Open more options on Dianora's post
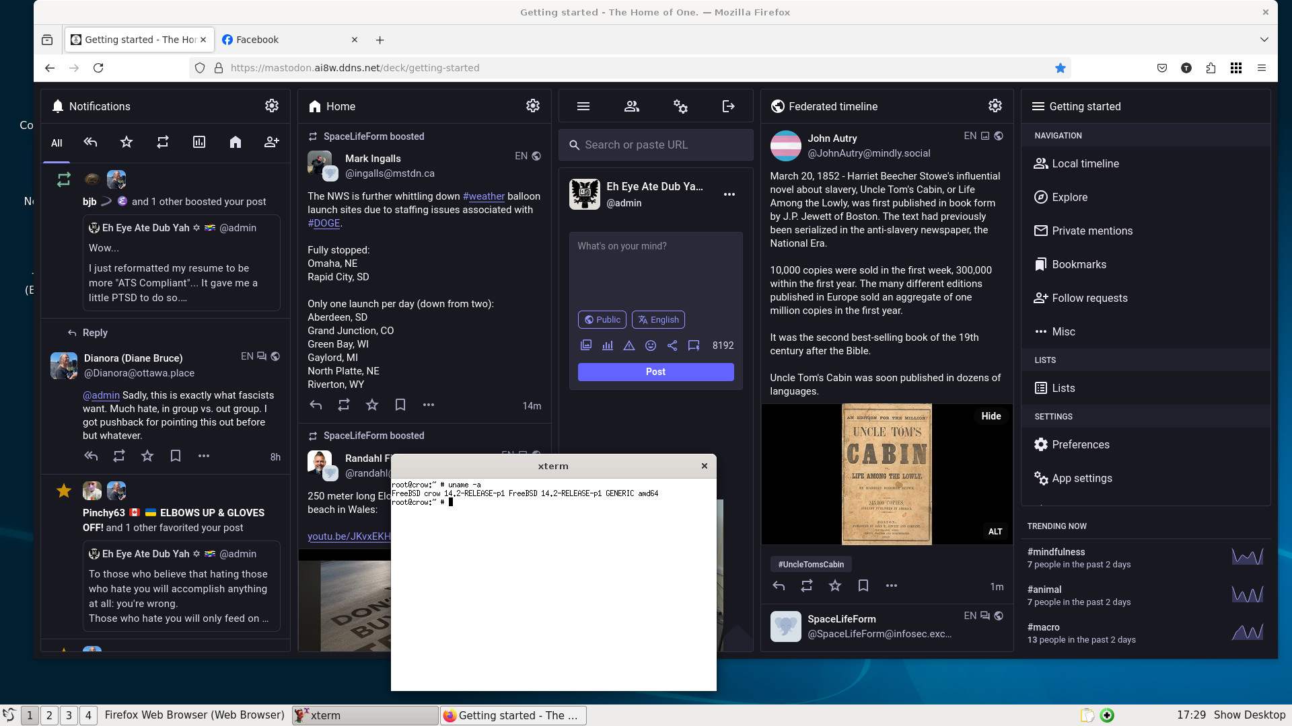This screenshot has height=726, width=1292. click(x=204, y=456)
